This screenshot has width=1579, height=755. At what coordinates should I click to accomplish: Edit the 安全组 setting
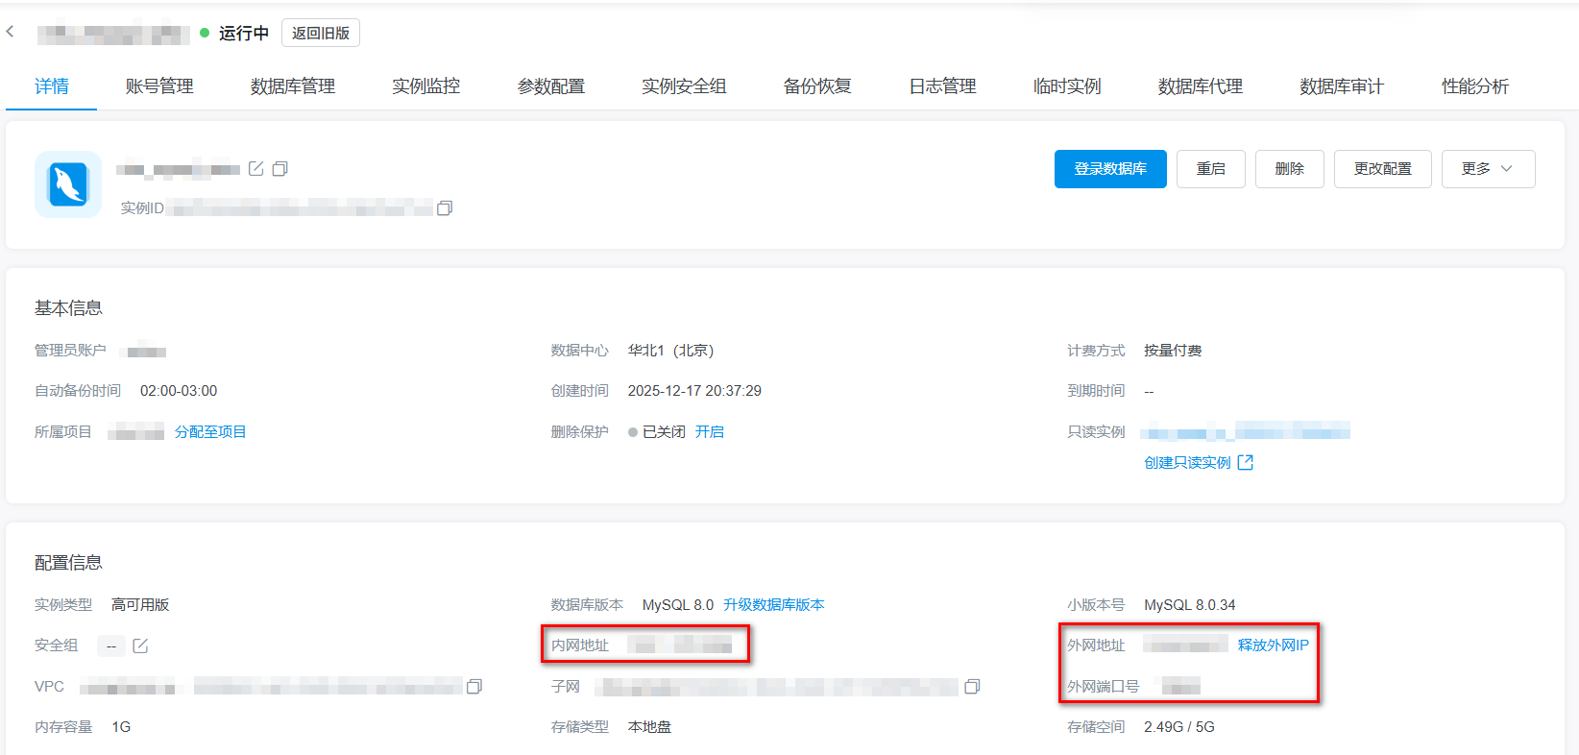(x=140, y=645)
